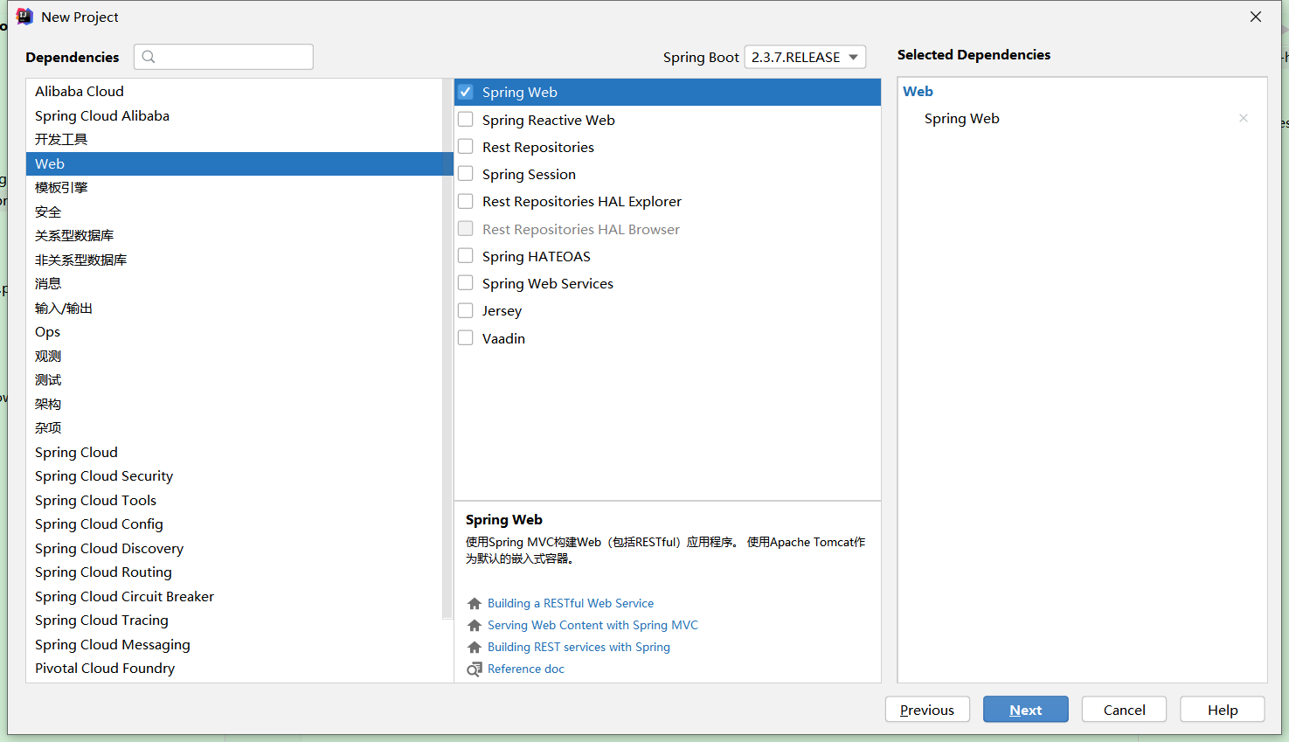Click the dependencies category list scrollbar
This screenshot has width=1289, height=742.
pyautogui.click(x=447, y=350)
